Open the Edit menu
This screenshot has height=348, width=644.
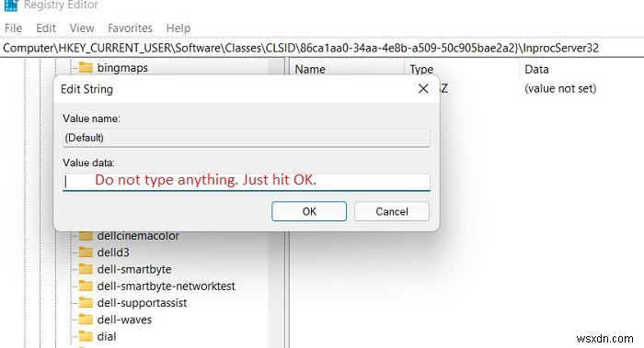(x=46, y=28)
